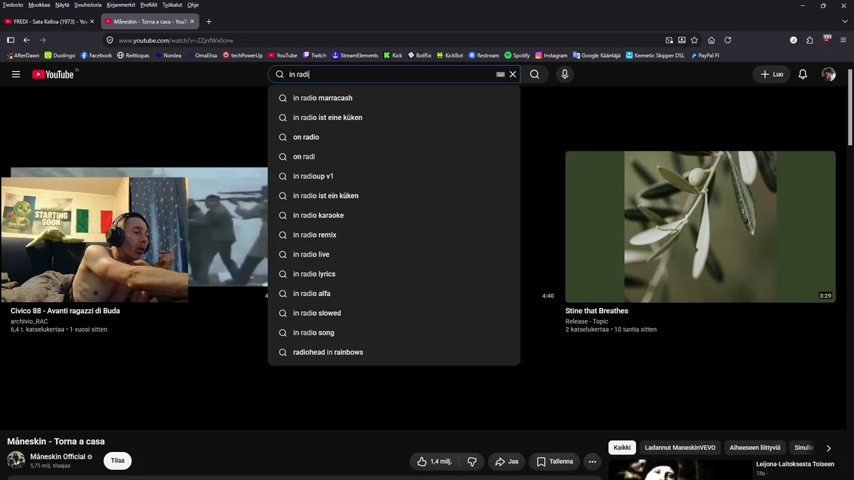
Task: Dislike the Måneskin video
Action: pos(472,461)
